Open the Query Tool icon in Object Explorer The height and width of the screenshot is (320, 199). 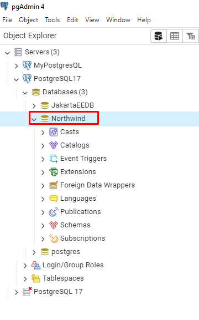(159, 36)
